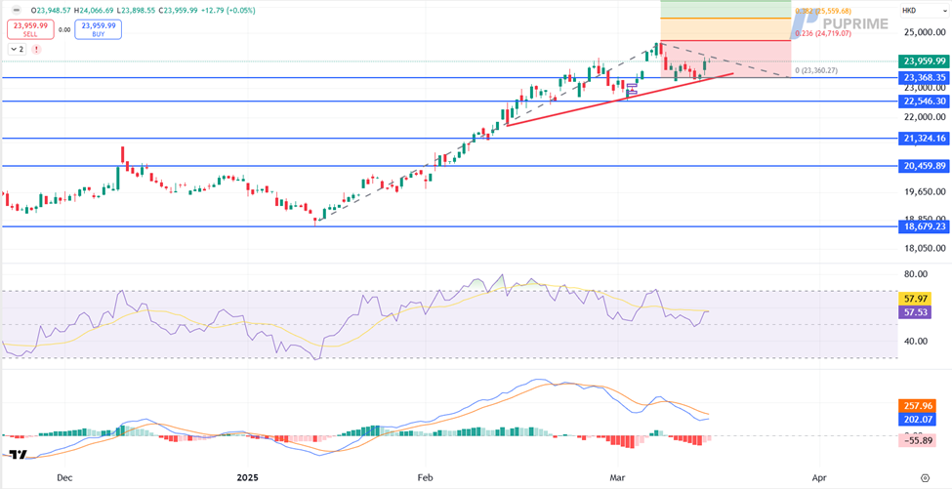Click the RSI scale value 80.00
This screenshot has height=489, width=952.
[918, 274]
